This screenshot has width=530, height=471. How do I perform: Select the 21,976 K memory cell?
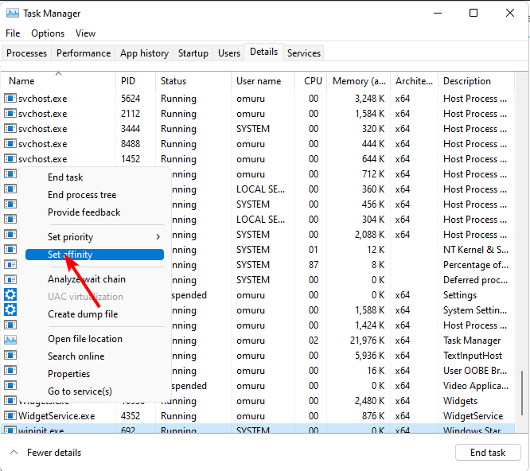pyautogui.click(x=367, y=341)
